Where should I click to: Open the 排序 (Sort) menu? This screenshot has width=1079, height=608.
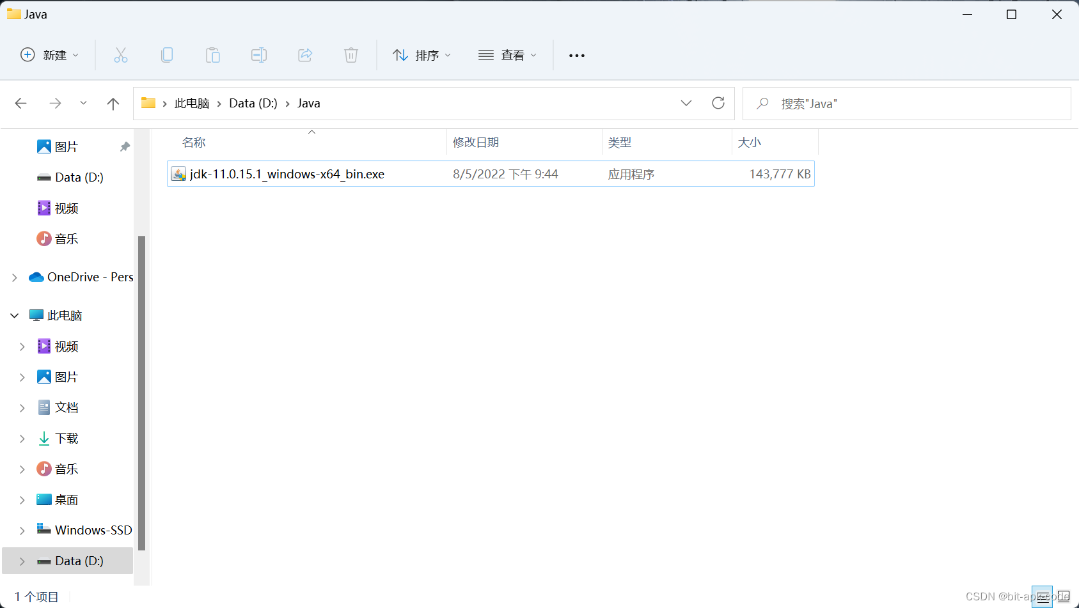tap(421, 55)
